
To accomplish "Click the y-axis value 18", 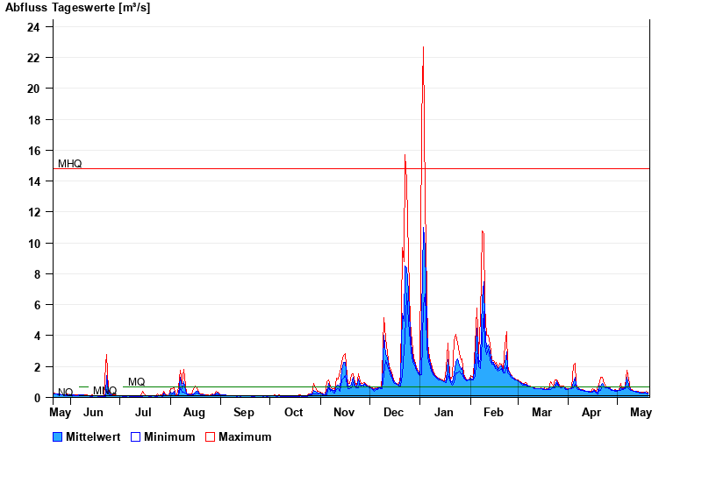I will [x=33, y=120].
